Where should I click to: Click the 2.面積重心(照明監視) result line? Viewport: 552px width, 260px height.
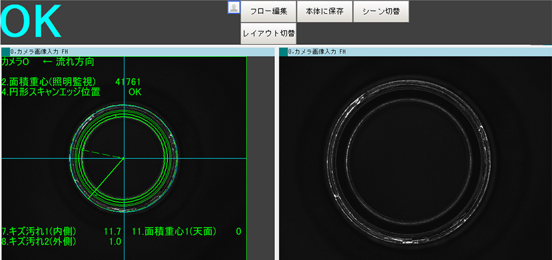tap(52, 82)
